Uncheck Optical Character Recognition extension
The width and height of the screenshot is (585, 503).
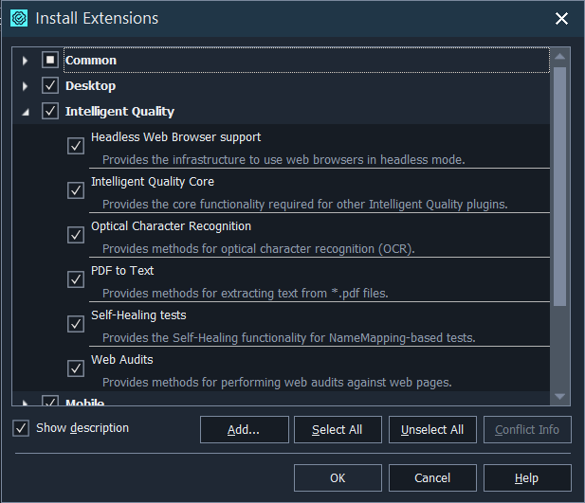[x=76, y=235]
